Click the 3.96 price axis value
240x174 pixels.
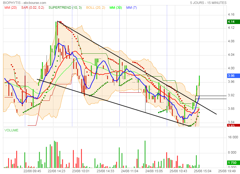point(231,82)
